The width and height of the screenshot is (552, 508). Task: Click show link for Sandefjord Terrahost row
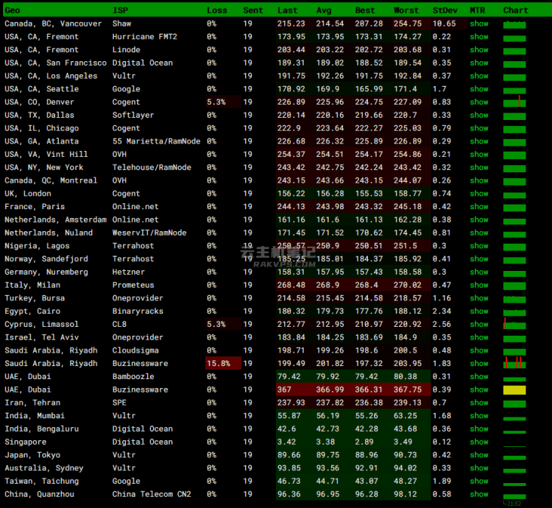coord(479,258)
